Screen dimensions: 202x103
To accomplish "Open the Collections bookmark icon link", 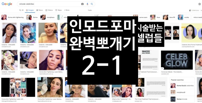I will (x=194, y=10).
